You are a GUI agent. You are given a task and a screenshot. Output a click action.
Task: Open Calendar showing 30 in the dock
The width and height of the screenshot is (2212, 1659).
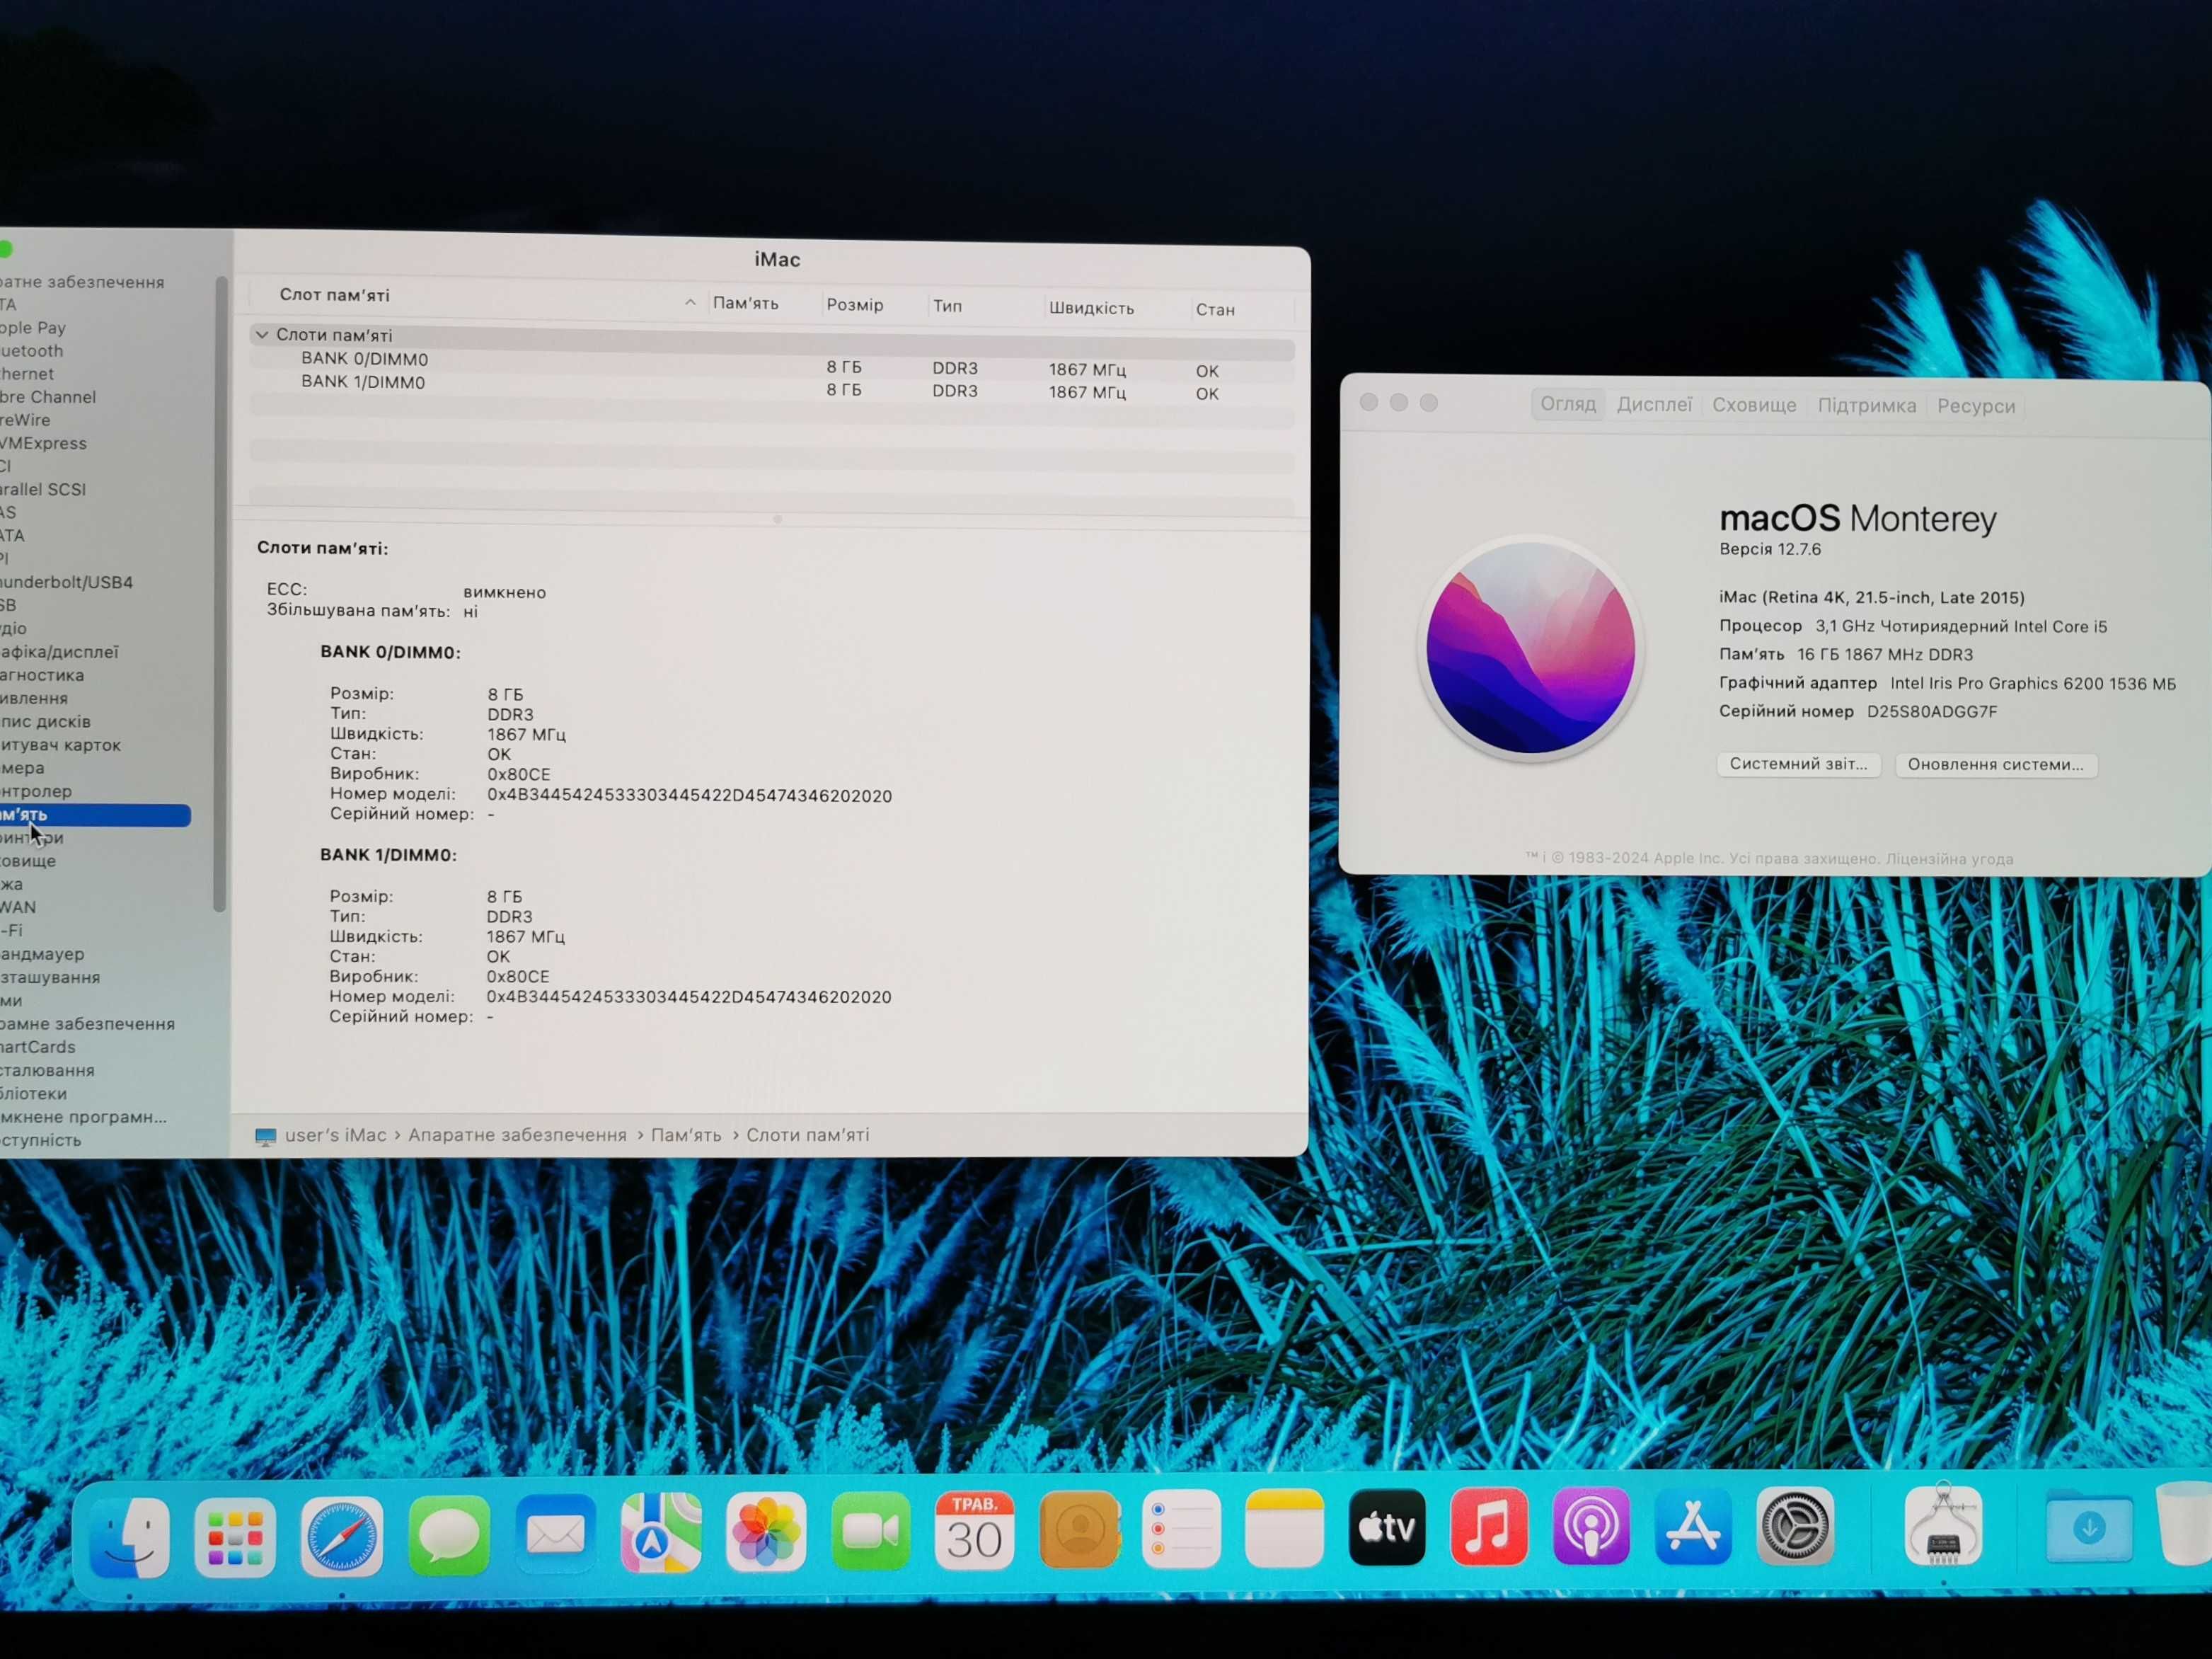974,1530
